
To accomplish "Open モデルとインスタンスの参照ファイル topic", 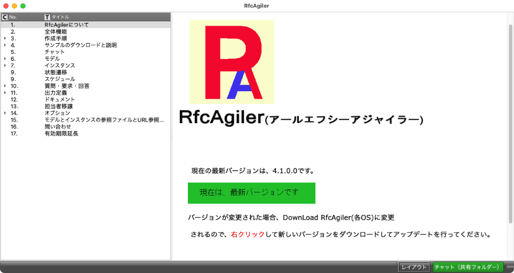I will tap(104, 120).
